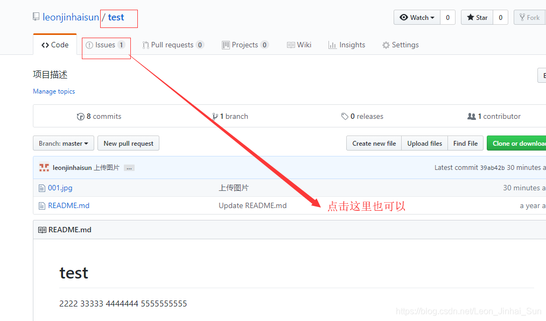Click the watchers count next to Watch
Viewport: 546px width, 321px height.
[448, 17]
